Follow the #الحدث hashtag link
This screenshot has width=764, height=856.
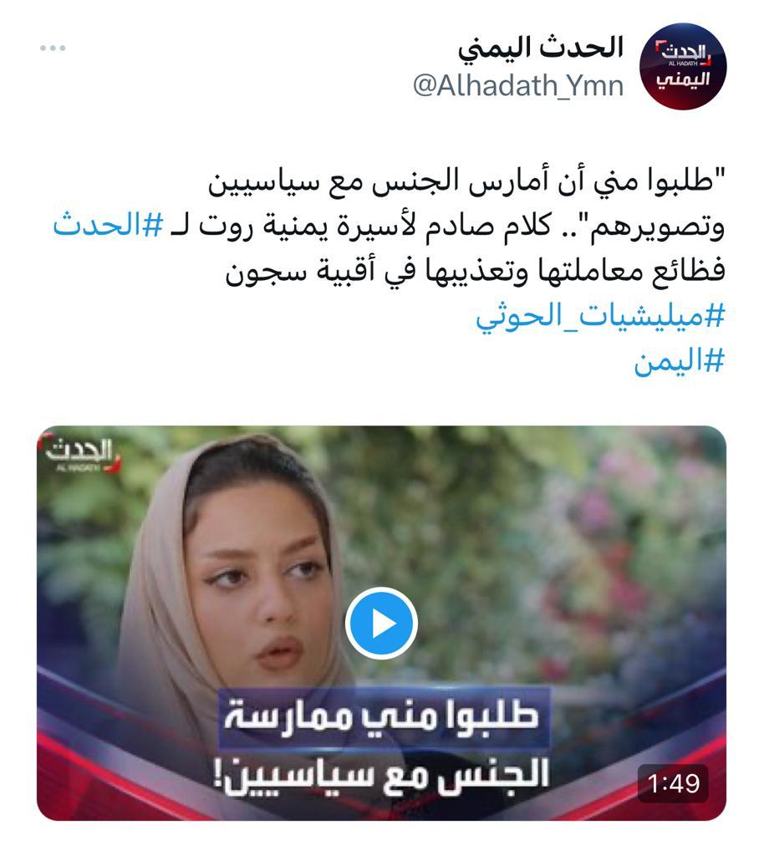[x=108, y=226]
